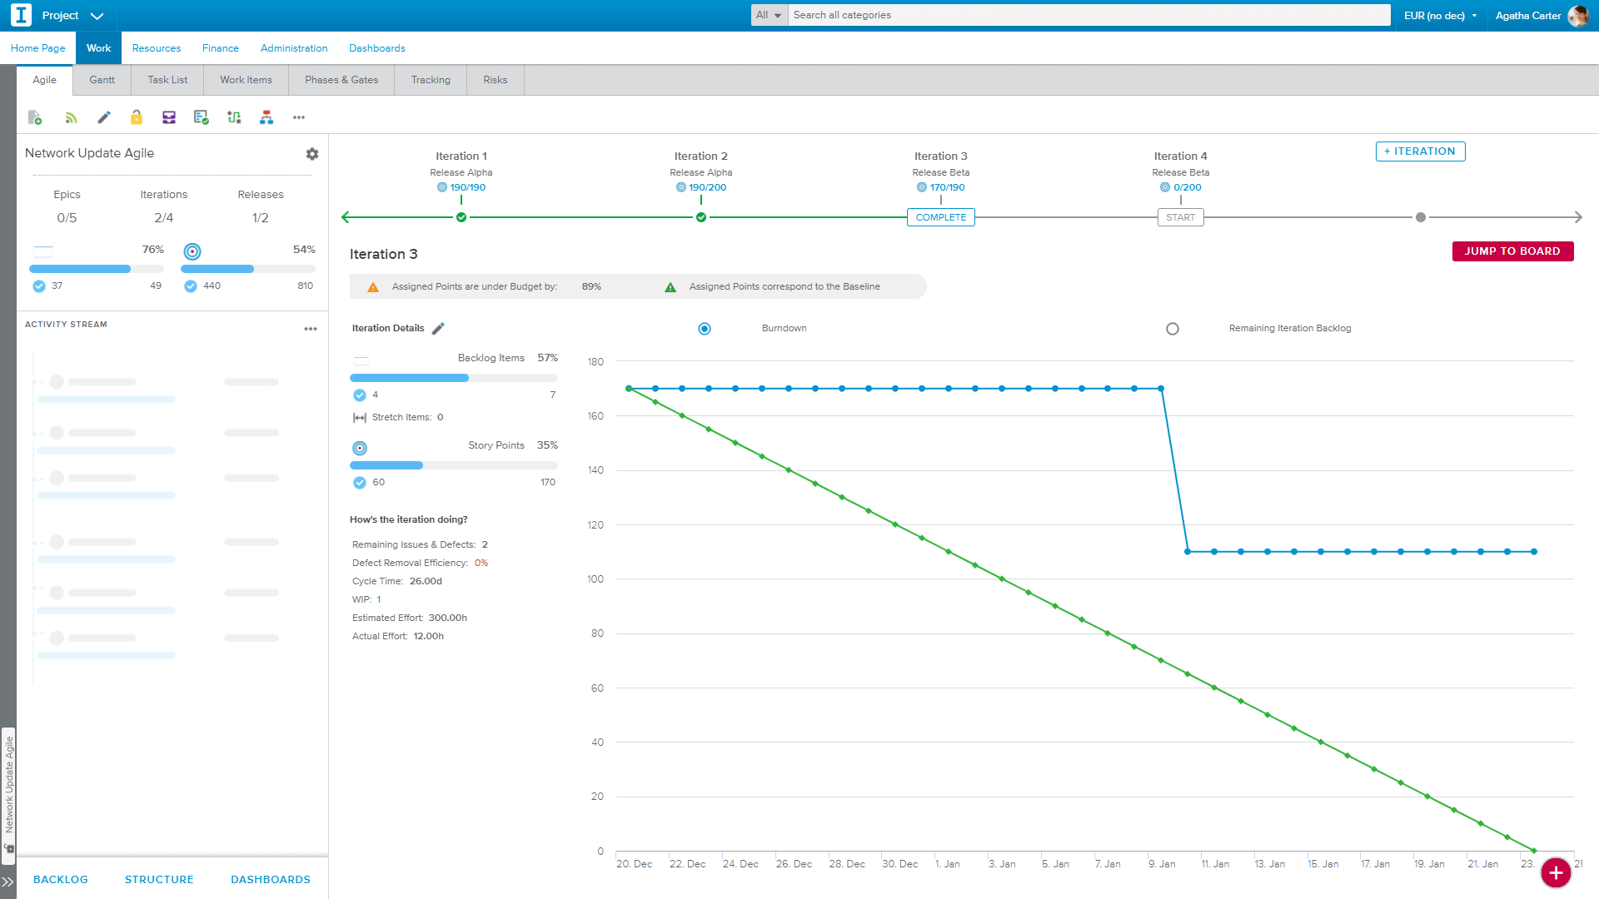The image size is (1599, 899).
Task: Click the purple inbox tray icon
Action: 169,117
